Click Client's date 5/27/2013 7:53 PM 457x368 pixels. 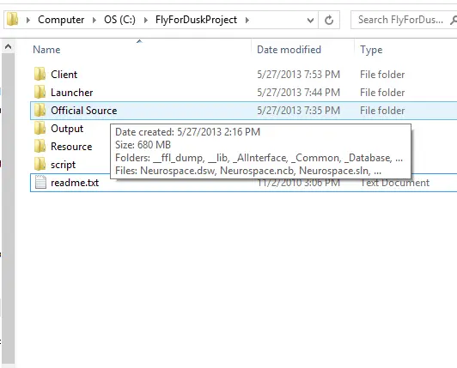[298, 75]
